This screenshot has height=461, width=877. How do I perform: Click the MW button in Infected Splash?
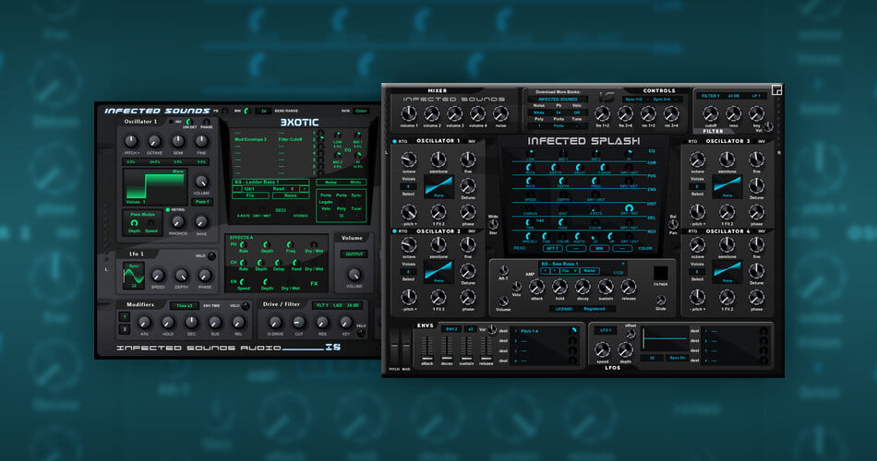599,248
